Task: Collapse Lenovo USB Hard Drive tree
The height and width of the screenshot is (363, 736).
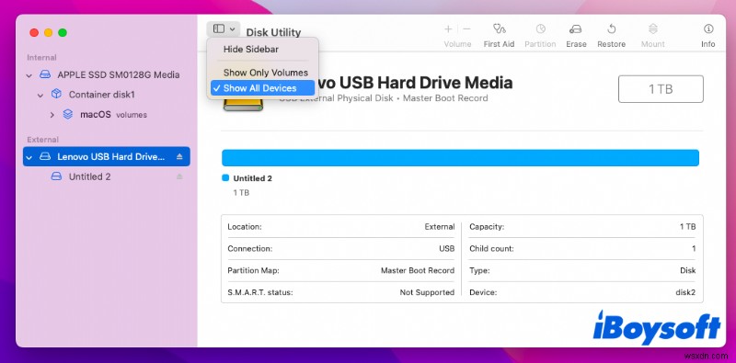Action: coord(29,156)
